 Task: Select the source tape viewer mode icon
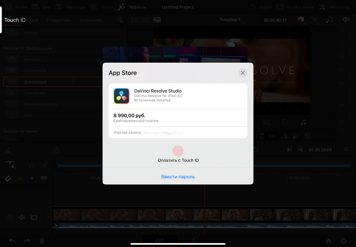[x=146, y=20]
